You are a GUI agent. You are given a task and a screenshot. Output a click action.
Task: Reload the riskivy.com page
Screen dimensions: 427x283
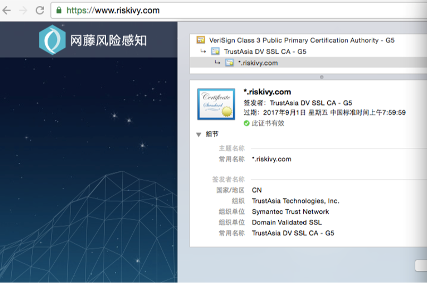pos(40,10)
